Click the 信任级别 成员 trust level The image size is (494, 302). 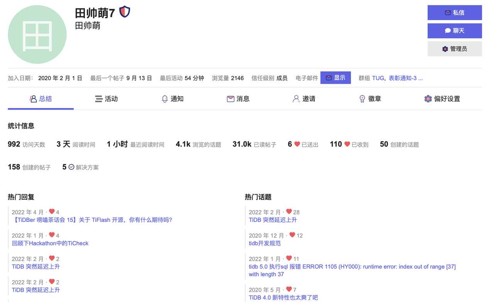click(269, 78)
